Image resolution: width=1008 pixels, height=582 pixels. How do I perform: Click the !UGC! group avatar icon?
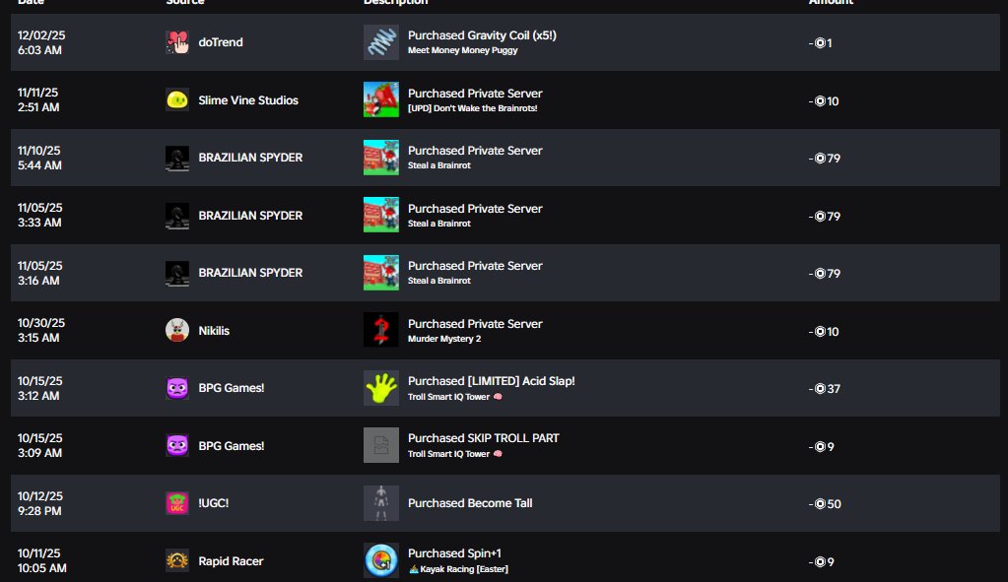click(x=177, y=503)
